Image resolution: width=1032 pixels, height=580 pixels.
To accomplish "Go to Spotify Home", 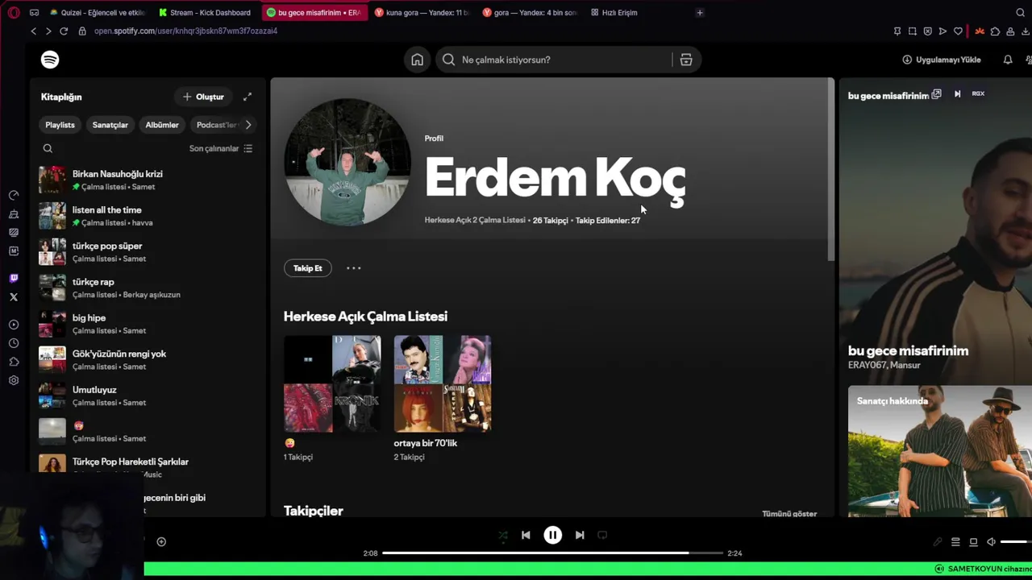I will tap(417, 60).
